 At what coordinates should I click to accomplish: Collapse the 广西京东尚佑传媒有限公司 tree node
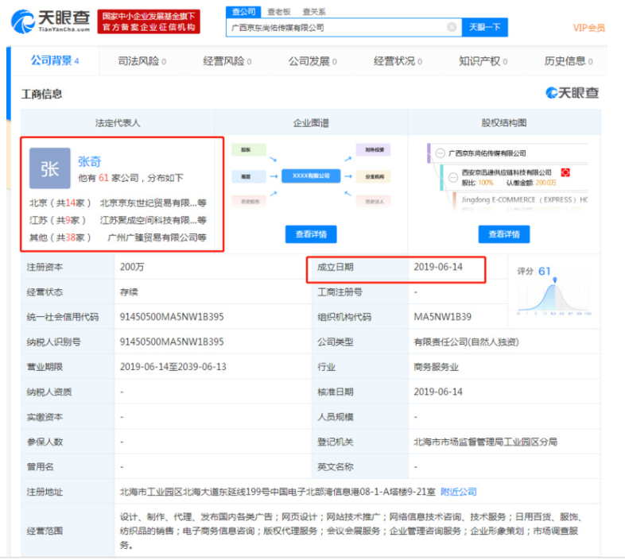pyautogui.click(x=440, y=153)
